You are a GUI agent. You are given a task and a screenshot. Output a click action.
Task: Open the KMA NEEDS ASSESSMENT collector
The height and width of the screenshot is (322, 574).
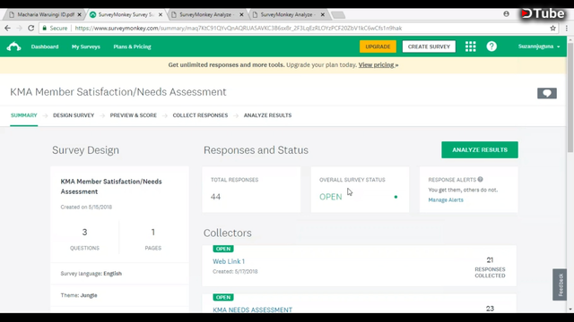click(252, 309)
